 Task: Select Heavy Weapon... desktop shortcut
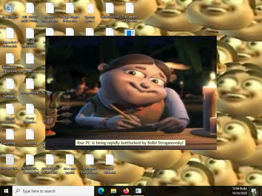(x=30, y=114)
